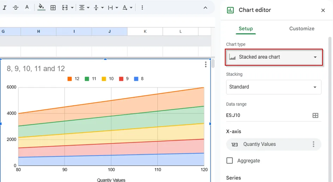Open the cell borders tool
The height and width of the screenshot is (182, 333).
tap(53, 8)
